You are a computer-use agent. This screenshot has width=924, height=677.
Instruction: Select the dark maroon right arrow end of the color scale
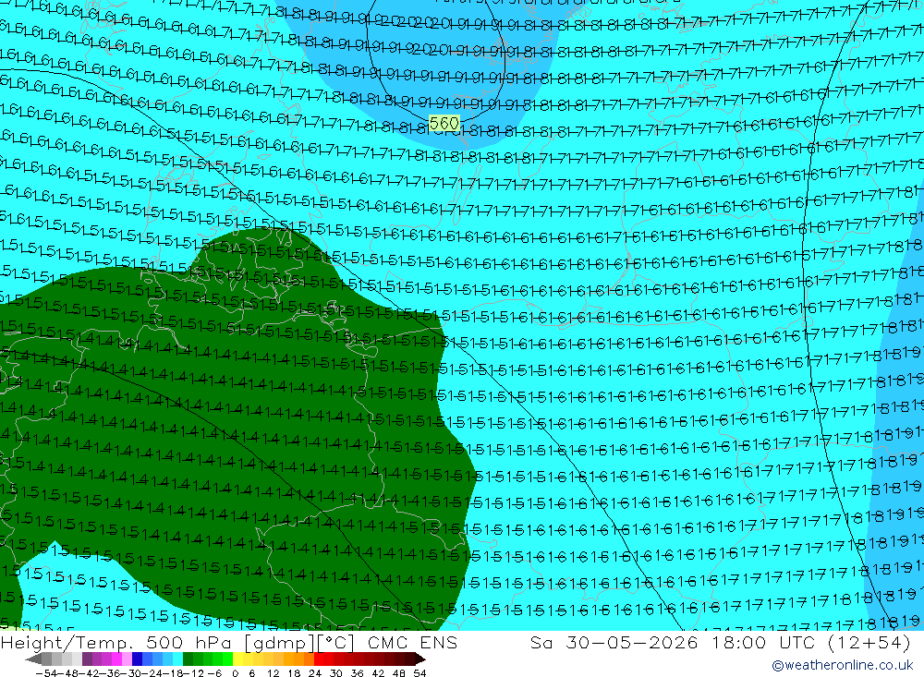(x=420, y=659)
